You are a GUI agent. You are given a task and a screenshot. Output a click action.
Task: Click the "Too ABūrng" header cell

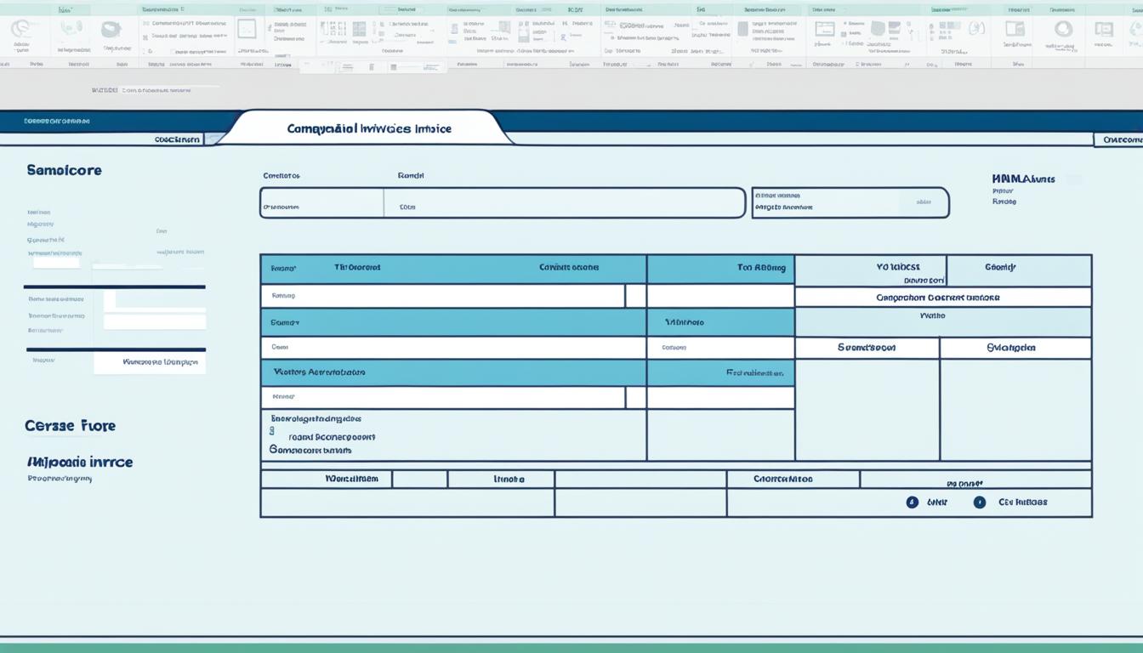(720, 269)
